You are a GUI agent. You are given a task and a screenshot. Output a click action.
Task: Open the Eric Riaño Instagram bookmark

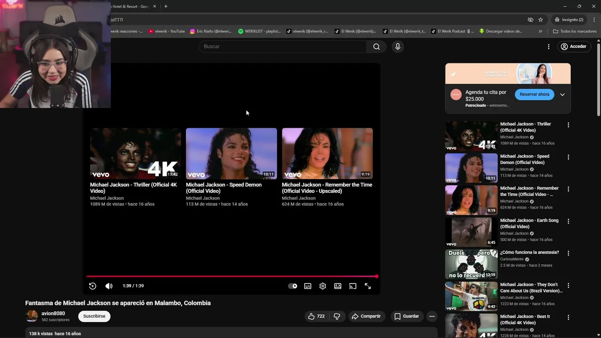click(211, 31)
